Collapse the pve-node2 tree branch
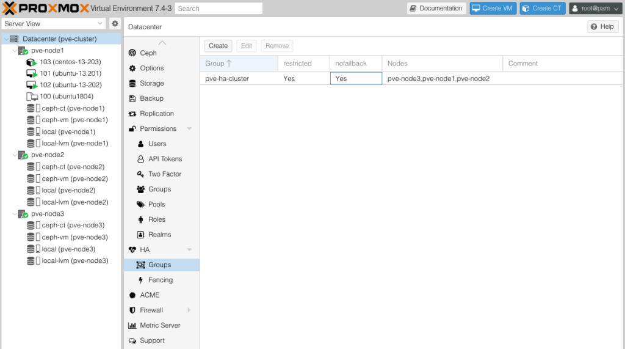The width and height of the screenshot is (625, 349). coord(15,155)
